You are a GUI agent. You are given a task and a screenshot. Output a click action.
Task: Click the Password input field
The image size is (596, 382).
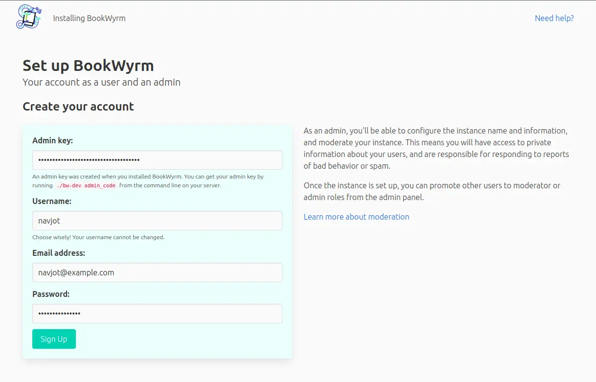point(157,314)
